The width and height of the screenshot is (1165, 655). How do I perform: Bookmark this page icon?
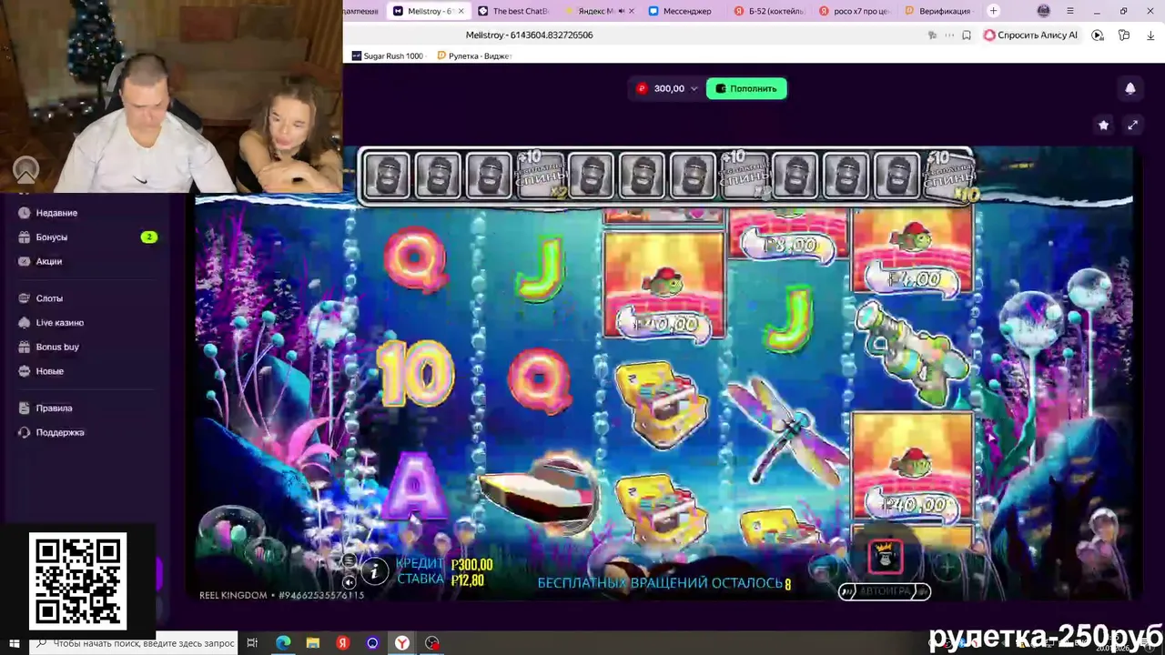click(x=966, y=35)
